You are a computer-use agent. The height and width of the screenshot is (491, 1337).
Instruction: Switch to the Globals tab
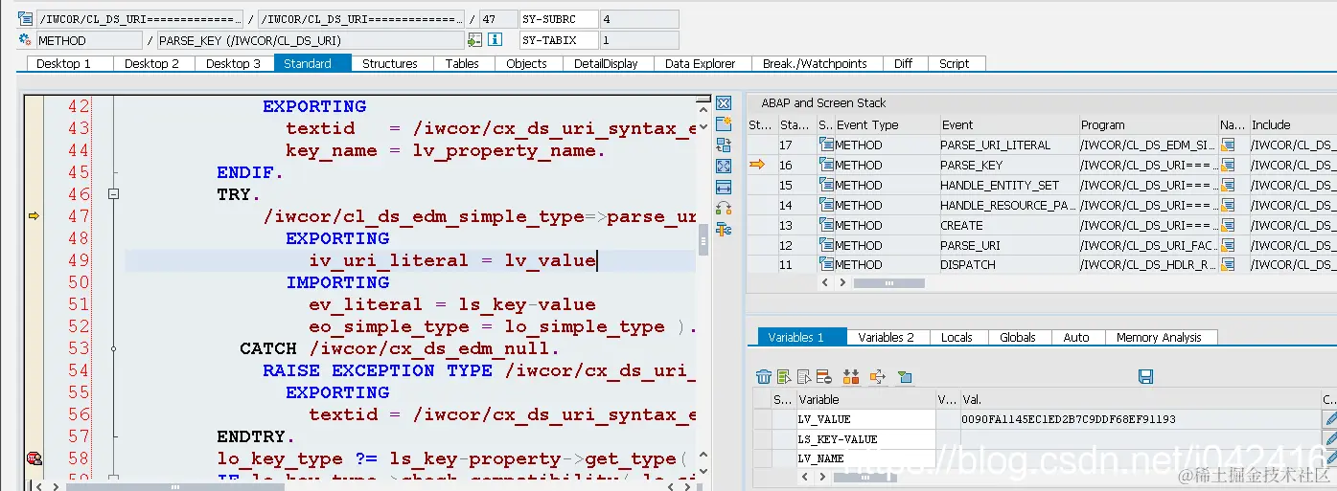coord(1018,338)
